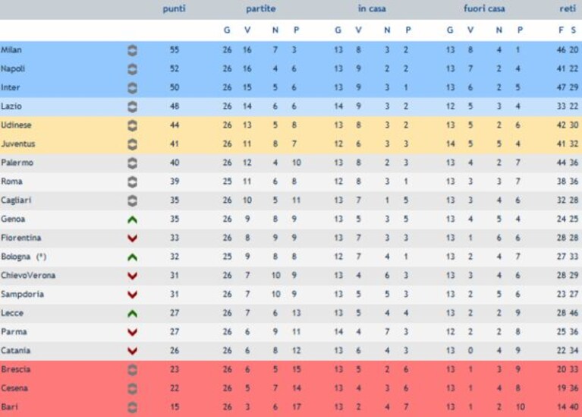Screen dimensions: 582x417
Task: Open the Juventus team name
Action: pyautogui.click(x=17, y=144)
